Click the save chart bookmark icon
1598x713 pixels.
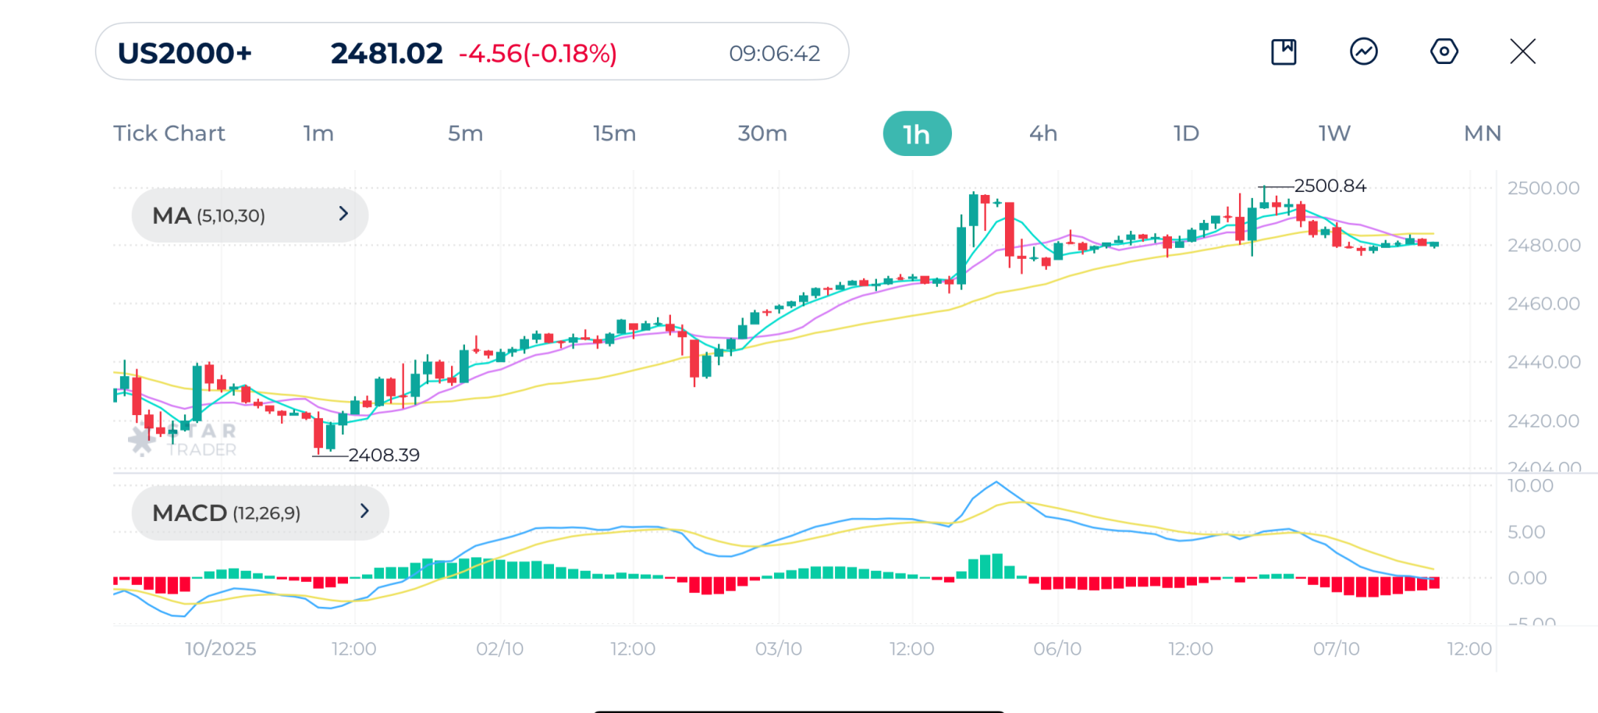coord(1284,52)
